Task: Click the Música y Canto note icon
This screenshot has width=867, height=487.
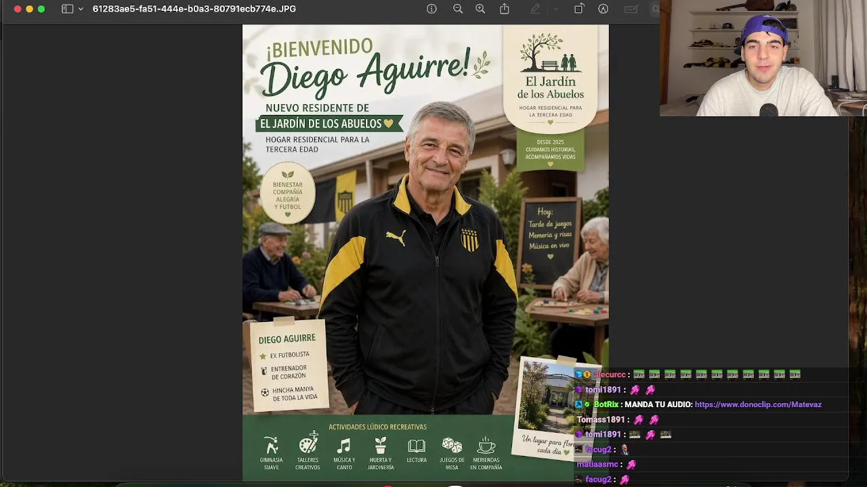Action: click(344, 445)
